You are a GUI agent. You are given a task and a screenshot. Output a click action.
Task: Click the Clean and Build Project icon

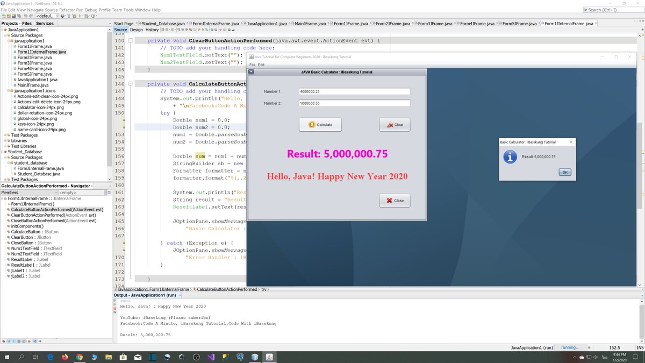[74, 16]
